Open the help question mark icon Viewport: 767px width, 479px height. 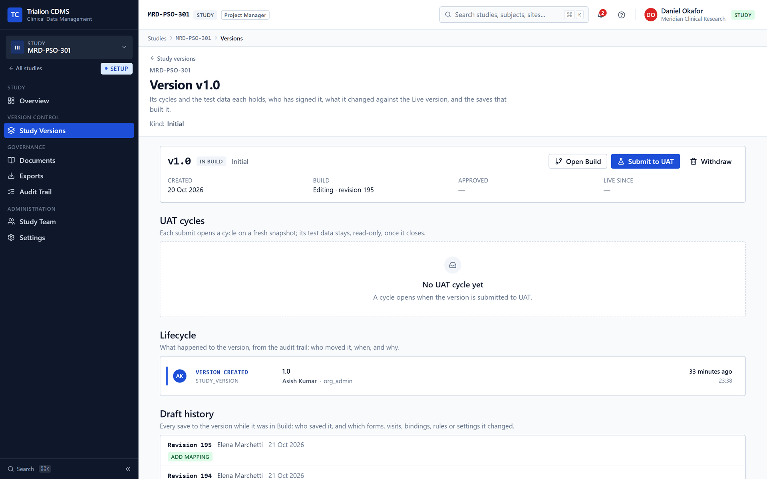pyautogui.click(x=621, y=15)
